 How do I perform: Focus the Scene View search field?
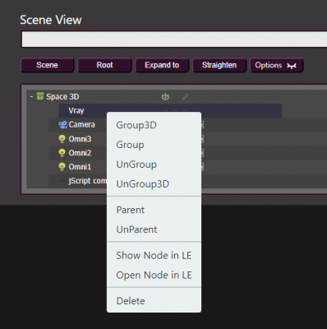pos(174,39)
